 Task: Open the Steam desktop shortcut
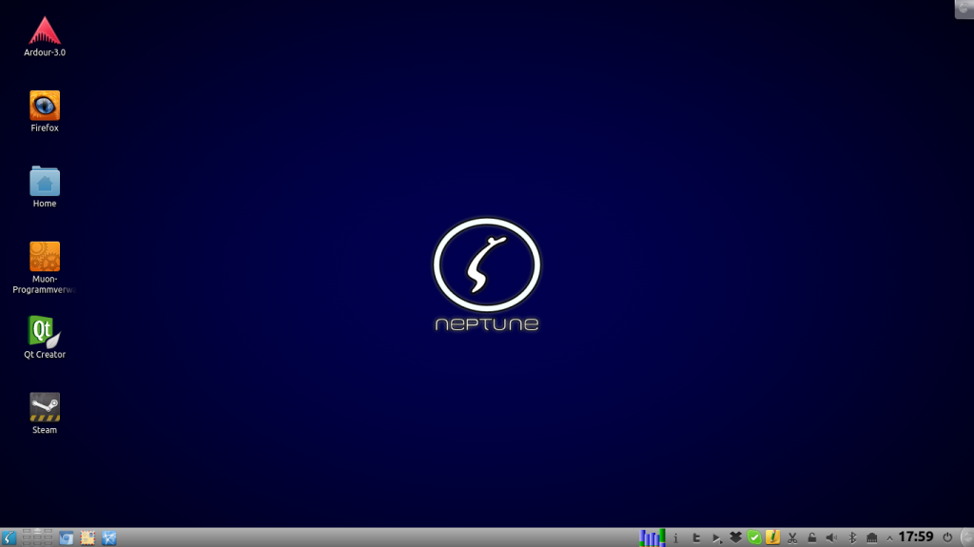45,407
